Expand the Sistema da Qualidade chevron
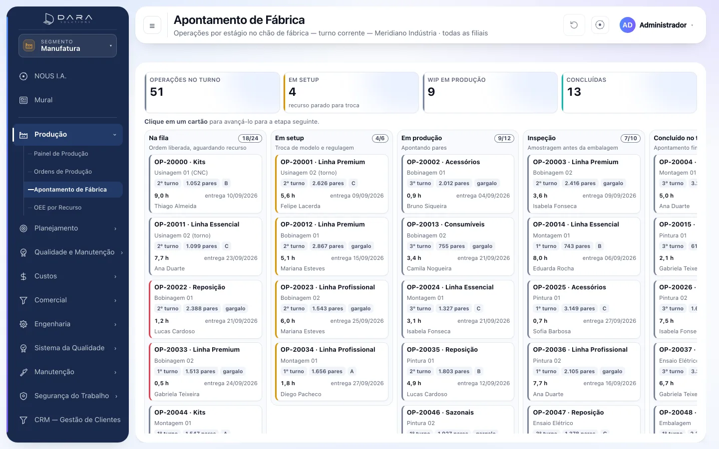Screen dimensions: 719x449 (x=115, y=348)
